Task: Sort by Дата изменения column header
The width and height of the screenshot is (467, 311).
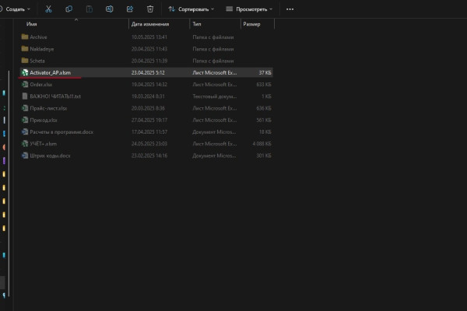Action: 148,24
